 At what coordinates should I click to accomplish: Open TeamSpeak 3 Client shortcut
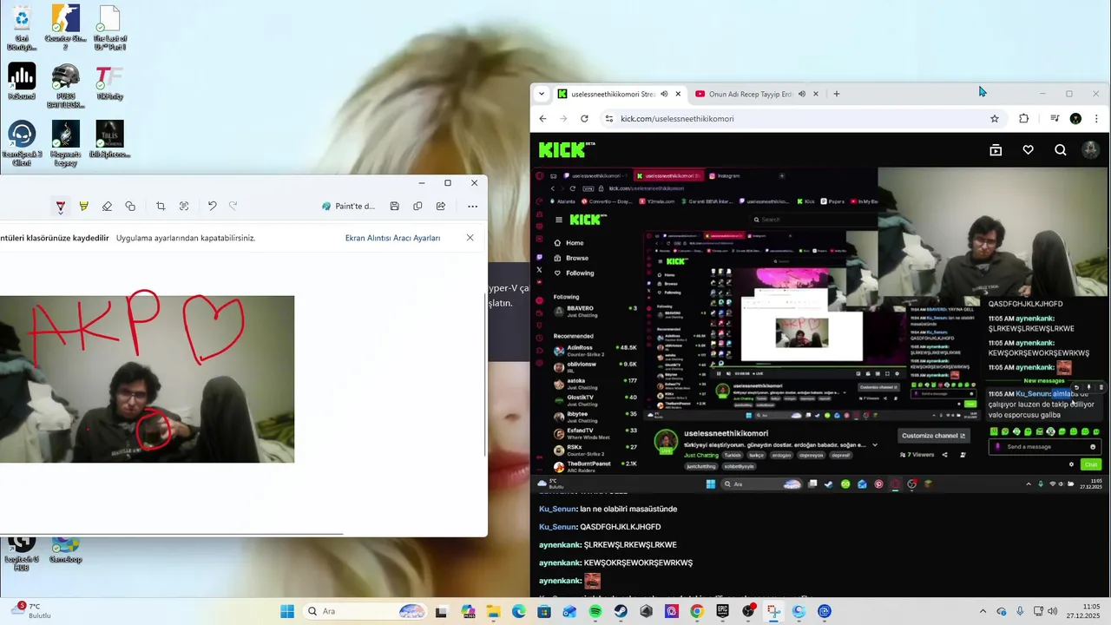pos(22,143)
